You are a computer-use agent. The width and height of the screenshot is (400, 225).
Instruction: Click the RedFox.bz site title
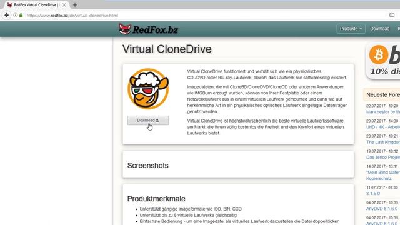point(155,30)
